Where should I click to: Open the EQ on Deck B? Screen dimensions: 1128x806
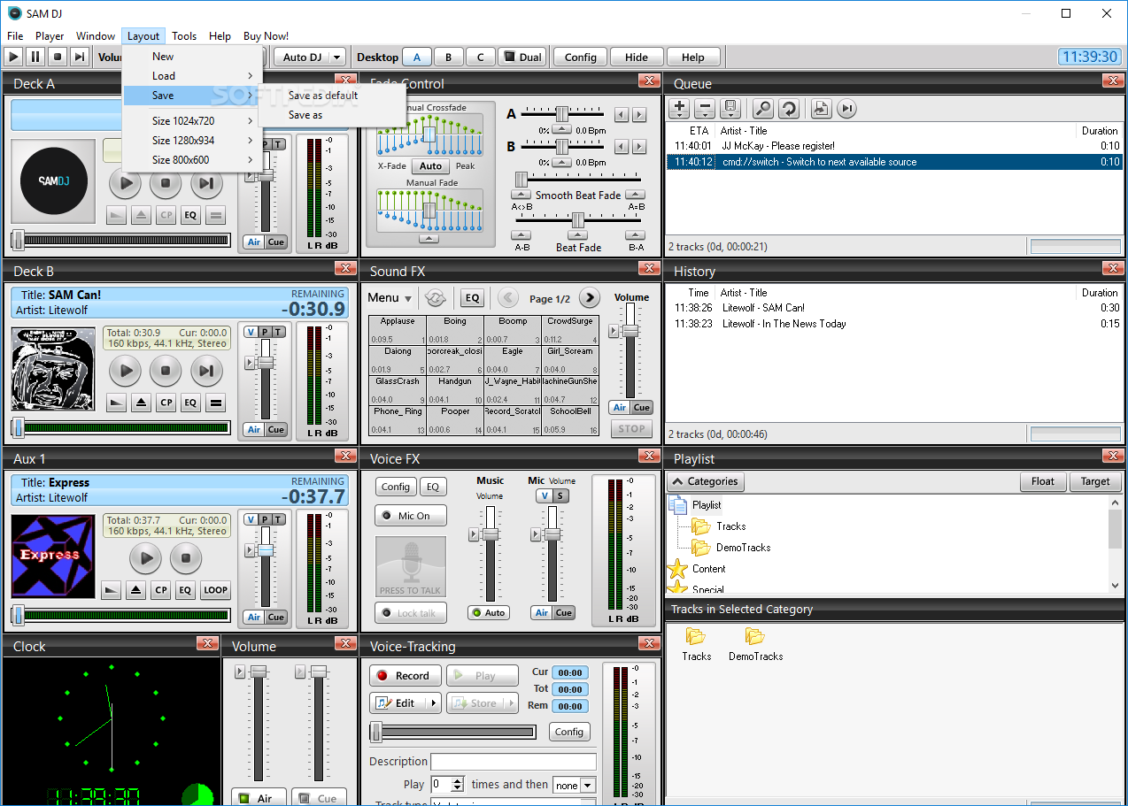190,403
